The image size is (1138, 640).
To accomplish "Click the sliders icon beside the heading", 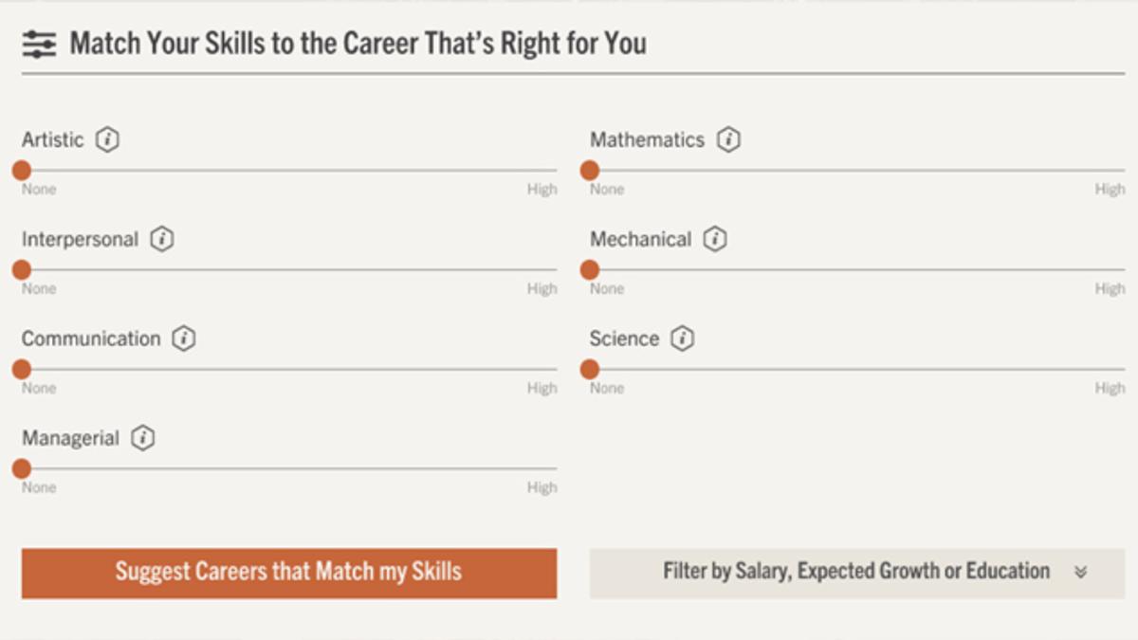I will coord(40,45).
